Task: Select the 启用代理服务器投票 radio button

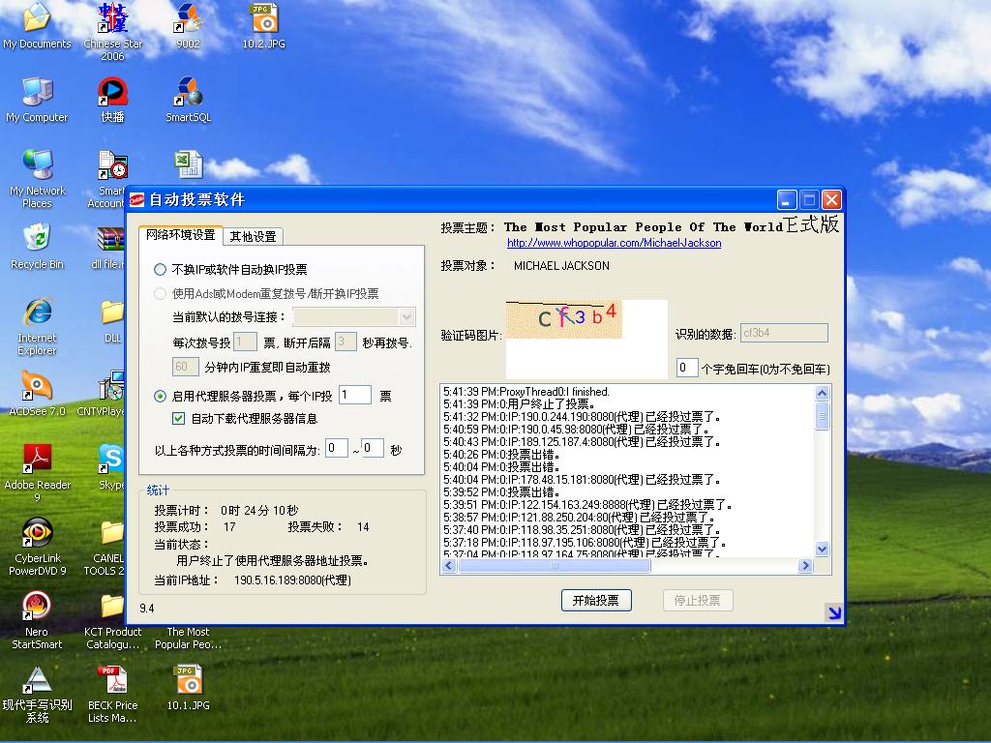Action: point(161,396)
